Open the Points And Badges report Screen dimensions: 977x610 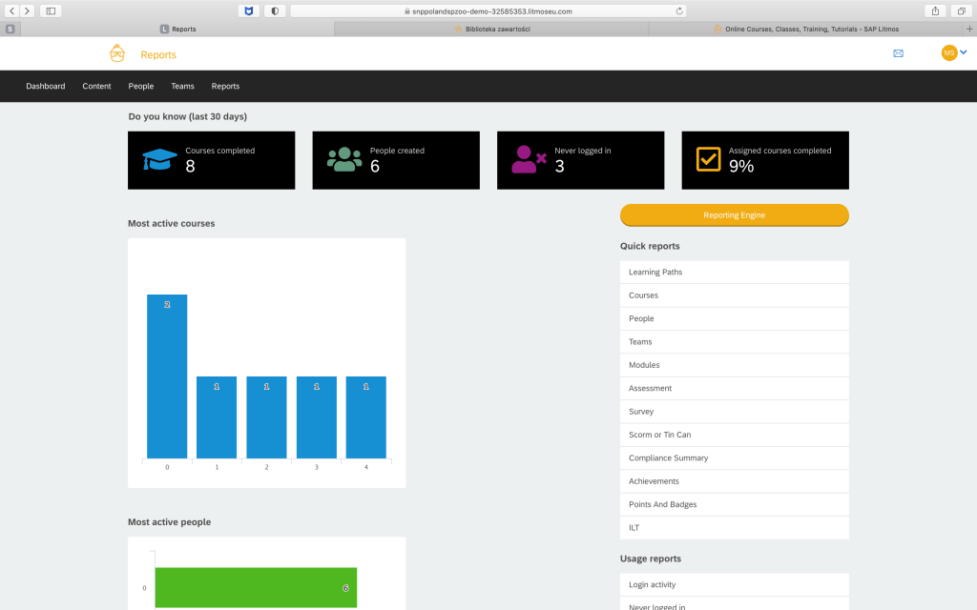tap(734, 504)
